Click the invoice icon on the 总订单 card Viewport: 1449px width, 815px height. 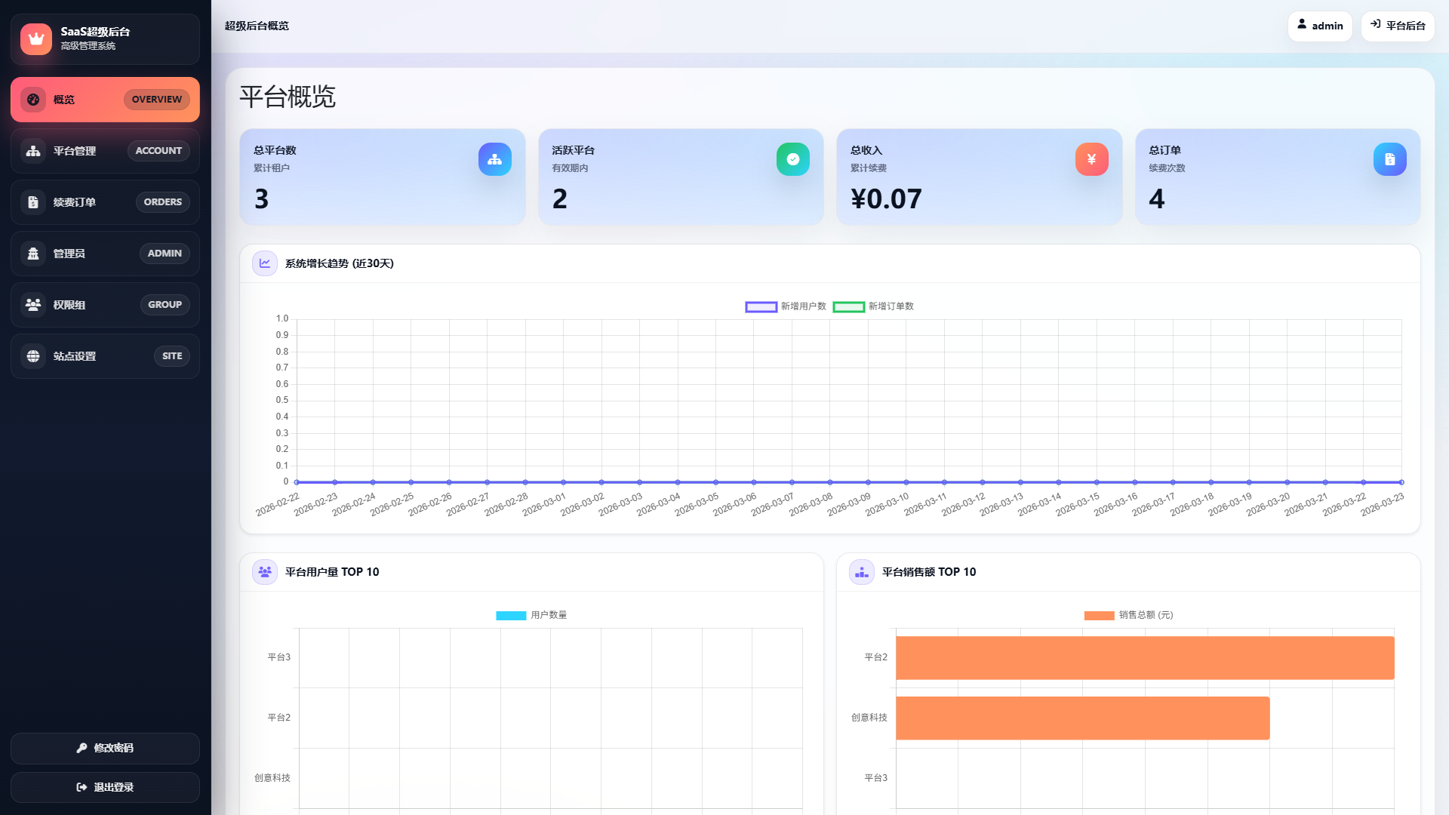coord(1389,159)
